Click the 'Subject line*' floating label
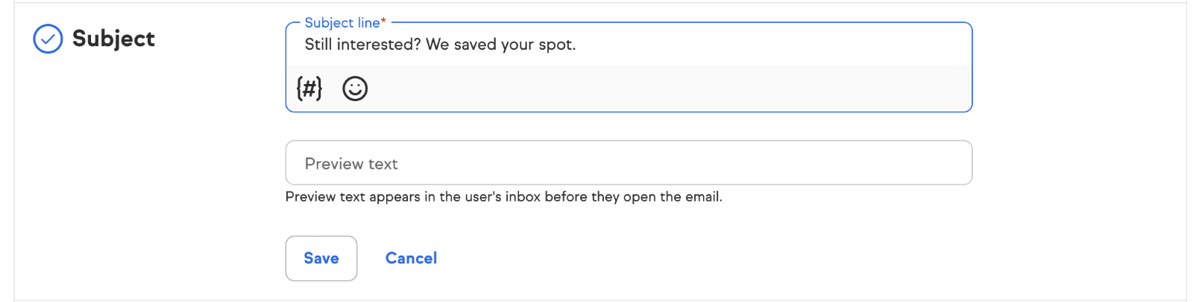1193x302 pixels. click(341, 23)
